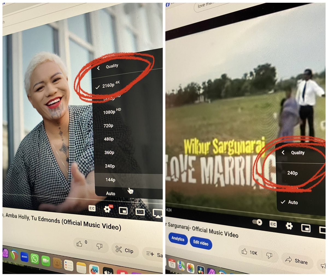Open Contacts app in the dock
This screenshot has height=278, width=328.
(x=57, y=263)
